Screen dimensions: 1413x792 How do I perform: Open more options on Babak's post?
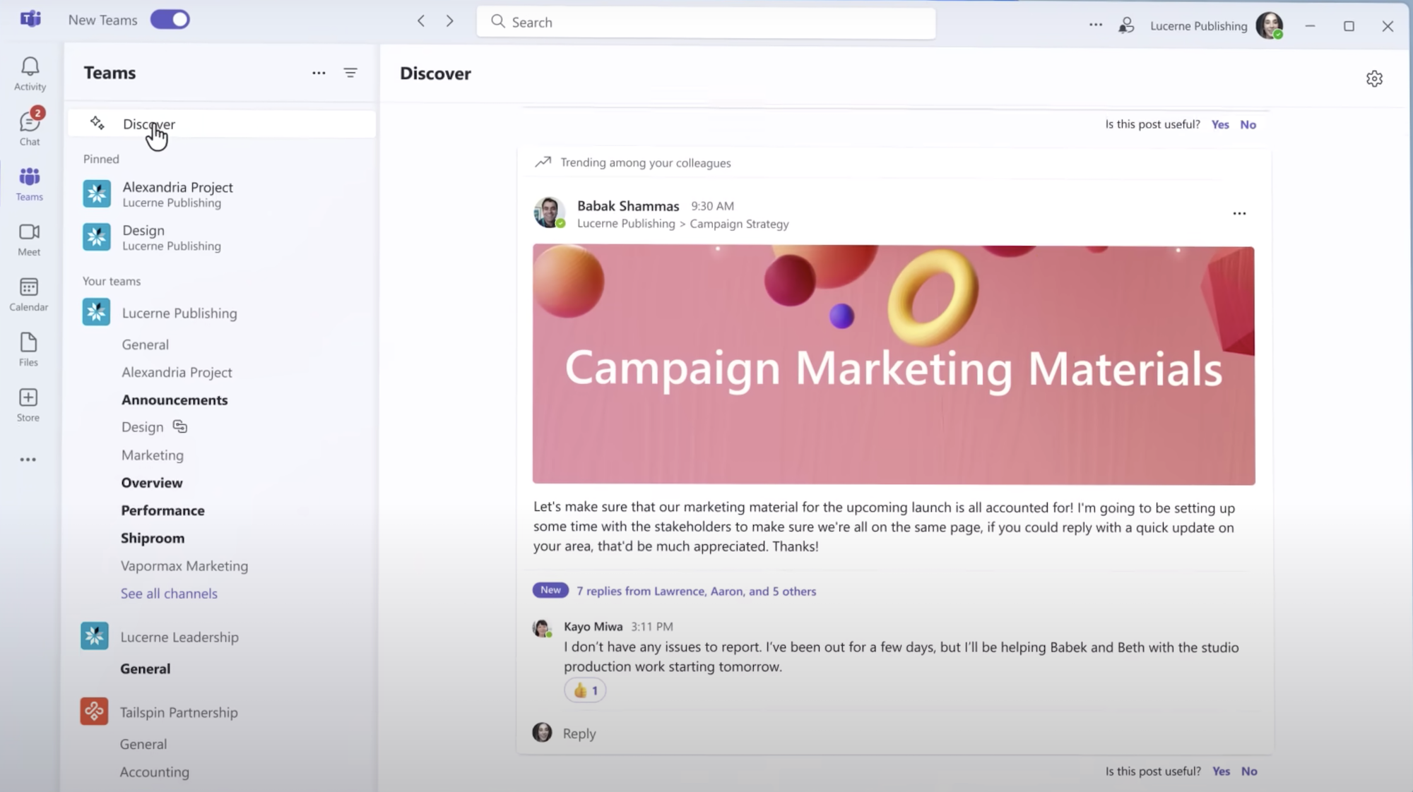(x=1239, y=213)
